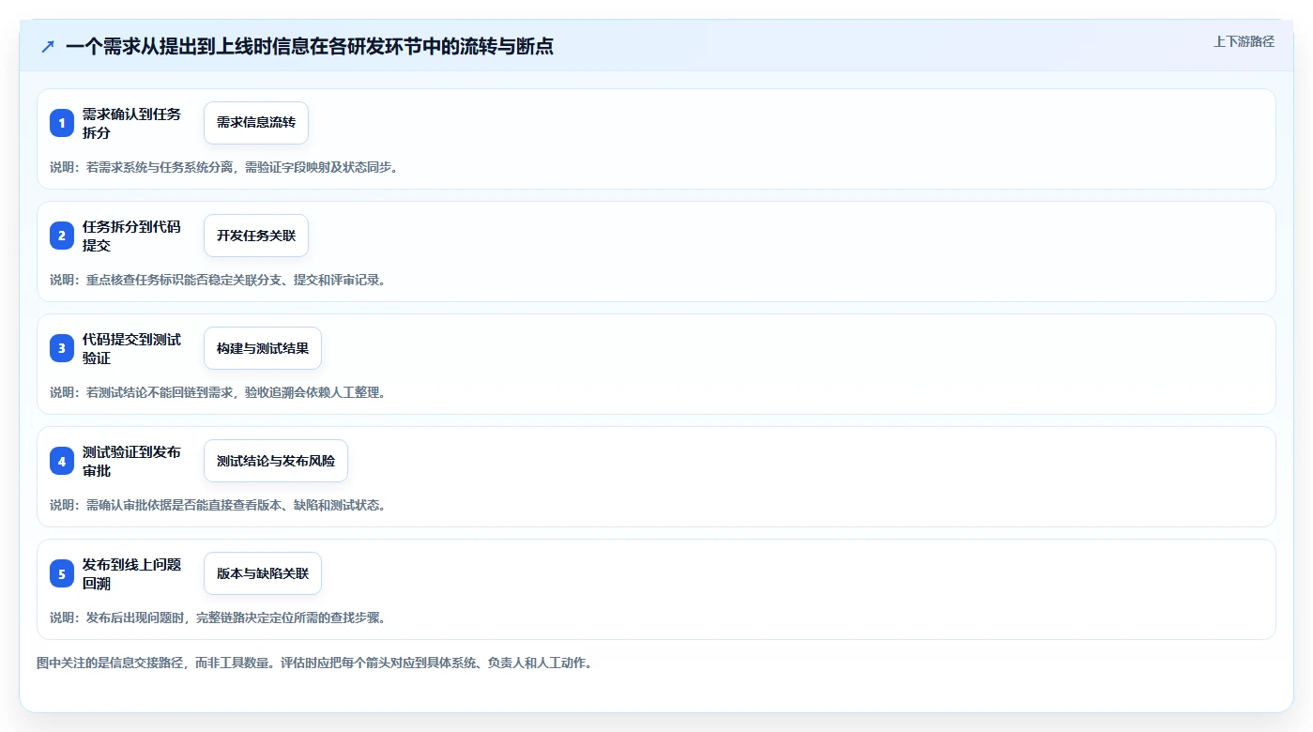Click the step 2 number badge
Screen dimensions: 1313x732
coord(62,236)
